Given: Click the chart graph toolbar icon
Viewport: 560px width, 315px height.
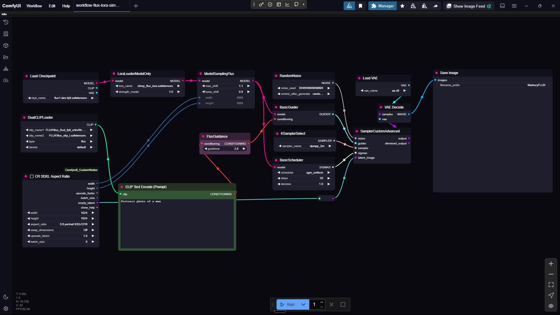Looking at the screenshot, I should tap(288, 4).
